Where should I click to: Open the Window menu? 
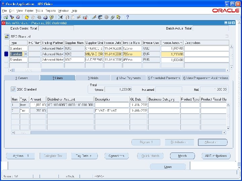(x=63, y=11)
